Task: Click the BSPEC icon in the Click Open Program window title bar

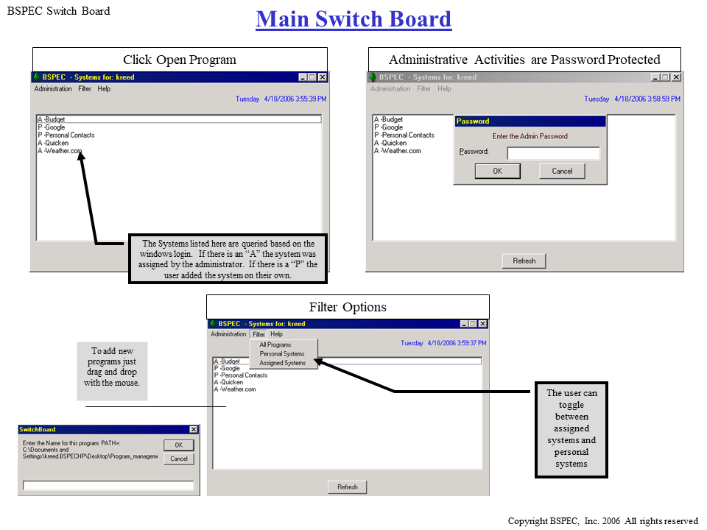Action: point(36,77)
